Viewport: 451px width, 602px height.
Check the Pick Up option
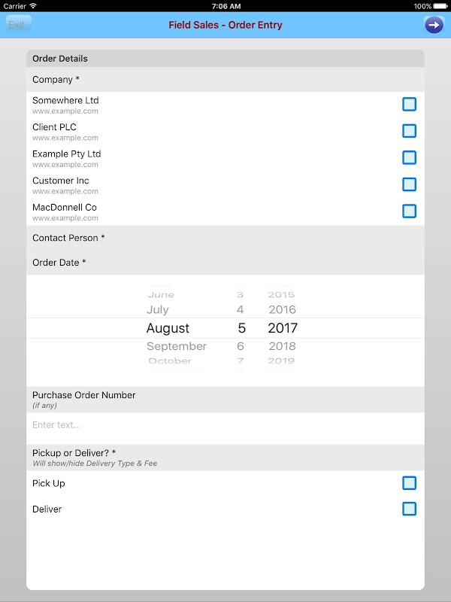pos(409,483)
